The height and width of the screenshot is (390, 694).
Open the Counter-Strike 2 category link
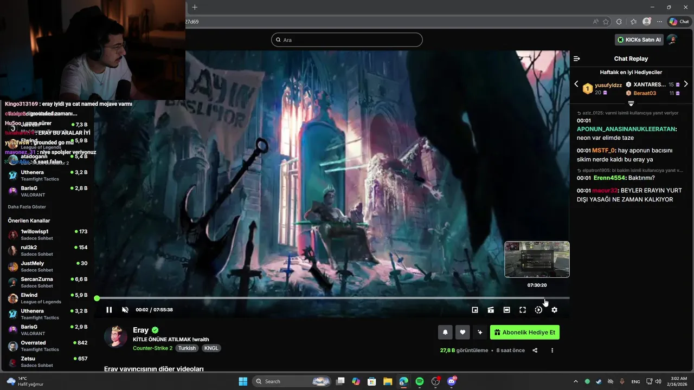pos(152,348)
